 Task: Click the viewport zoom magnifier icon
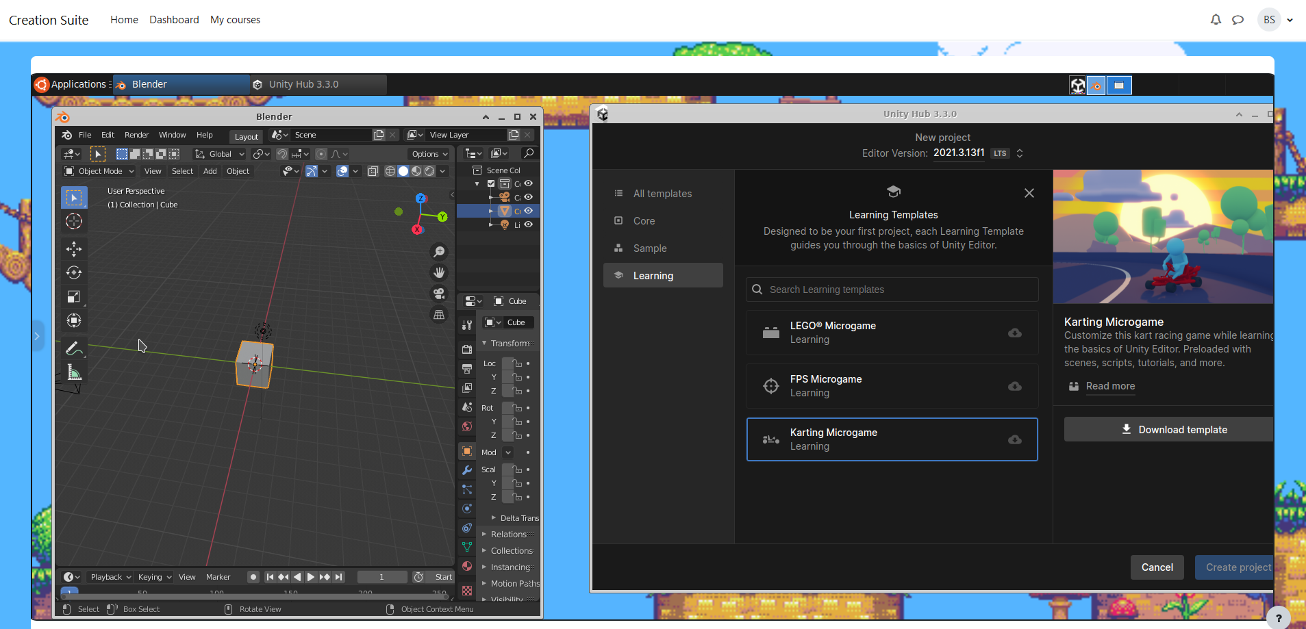pyautogui.click(x=439, y=252)
